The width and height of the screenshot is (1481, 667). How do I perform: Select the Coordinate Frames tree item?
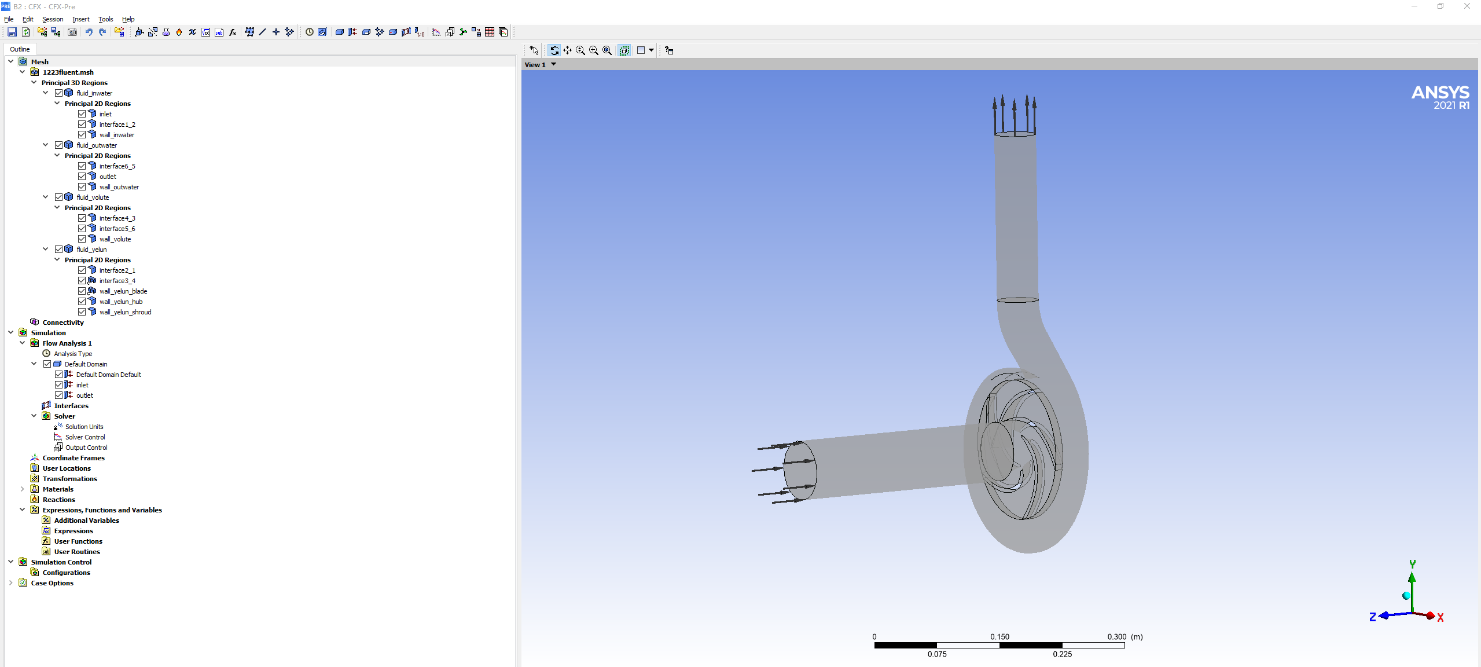(74, 458)
